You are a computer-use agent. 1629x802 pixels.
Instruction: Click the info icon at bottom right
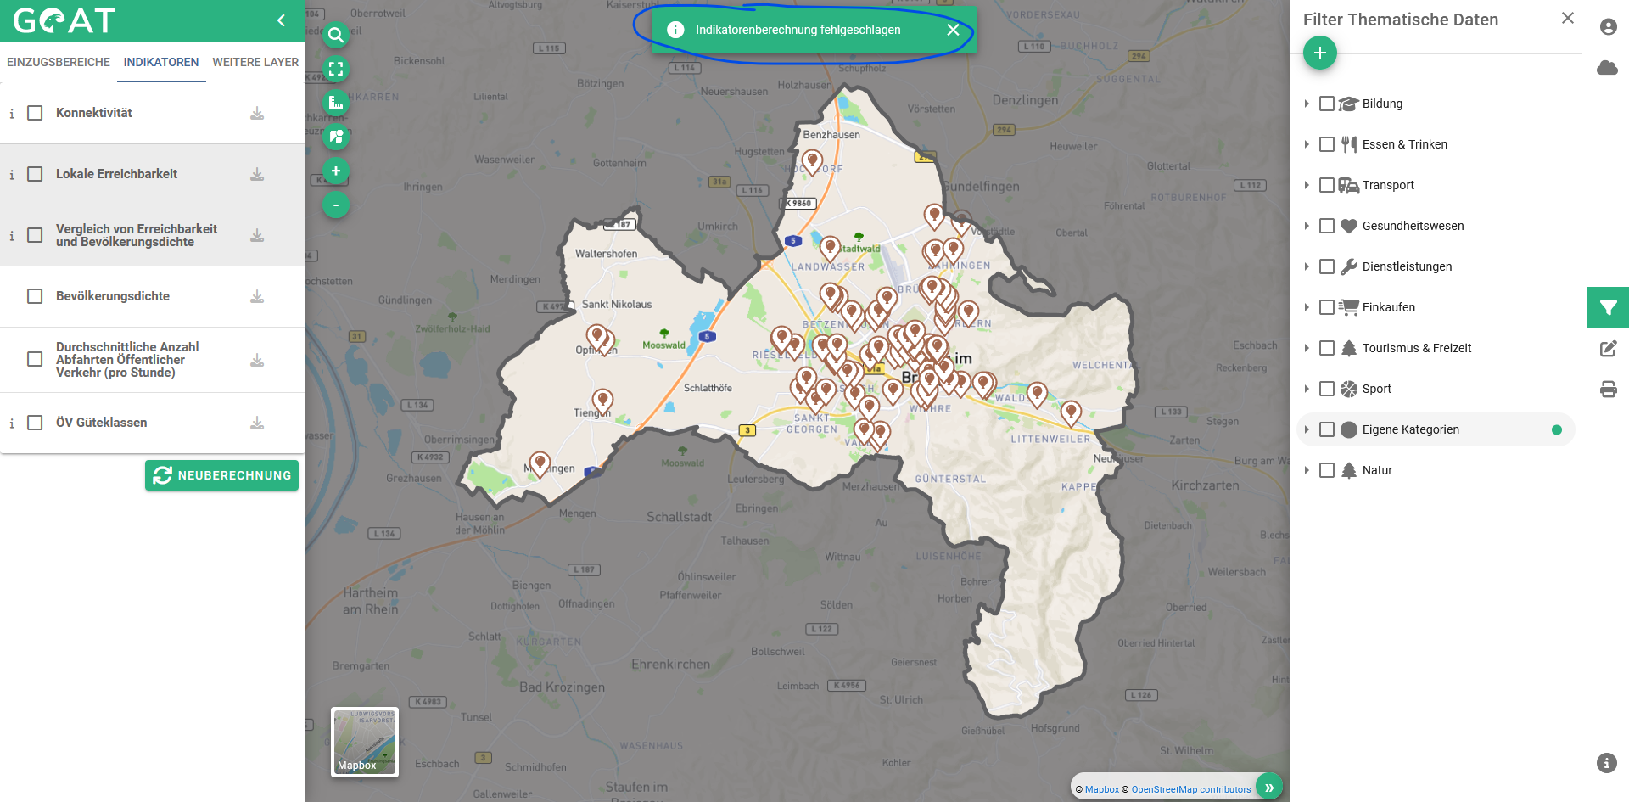[1609, 762]
